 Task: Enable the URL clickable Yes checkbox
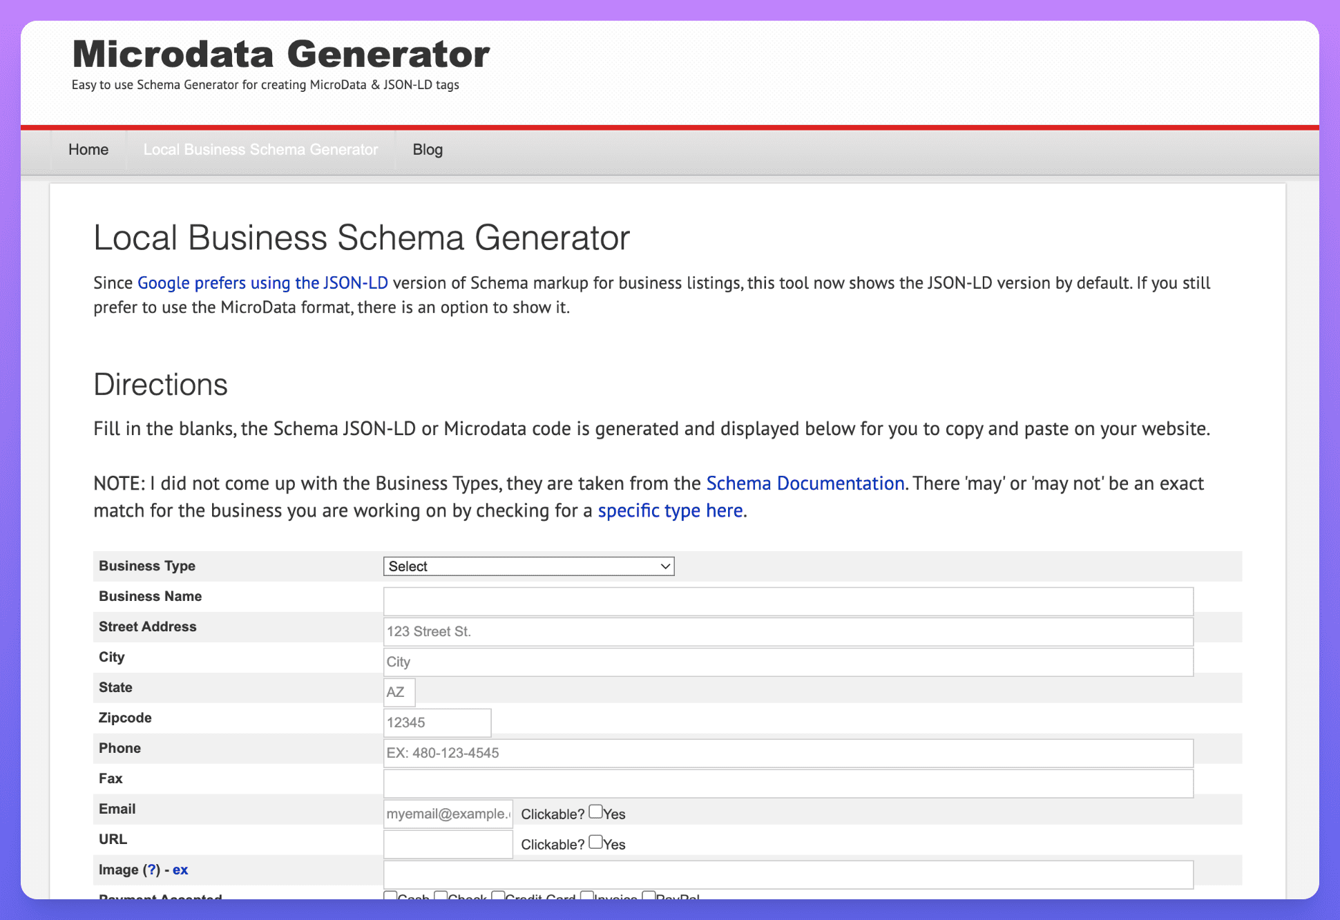point(595,842)
